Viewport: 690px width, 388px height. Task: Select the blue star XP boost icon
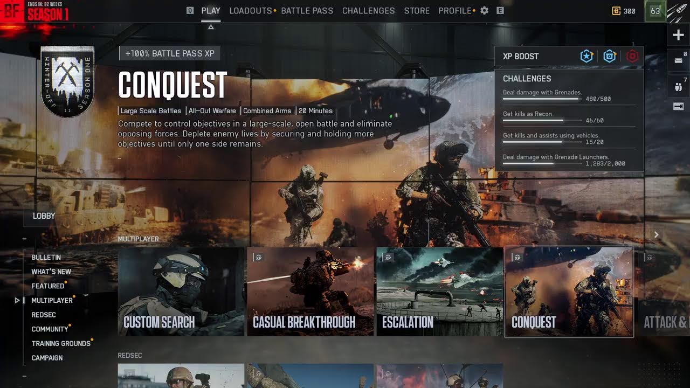[586, 56]
